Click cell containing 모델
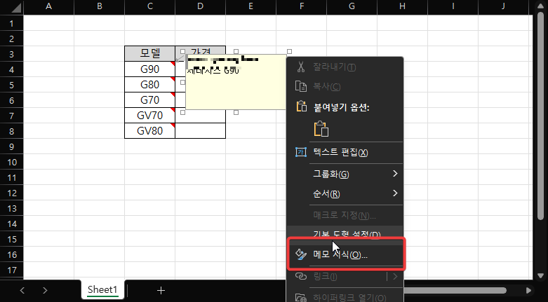The height and width of the screenshot is (302, 548). click(x=149, y=53)
